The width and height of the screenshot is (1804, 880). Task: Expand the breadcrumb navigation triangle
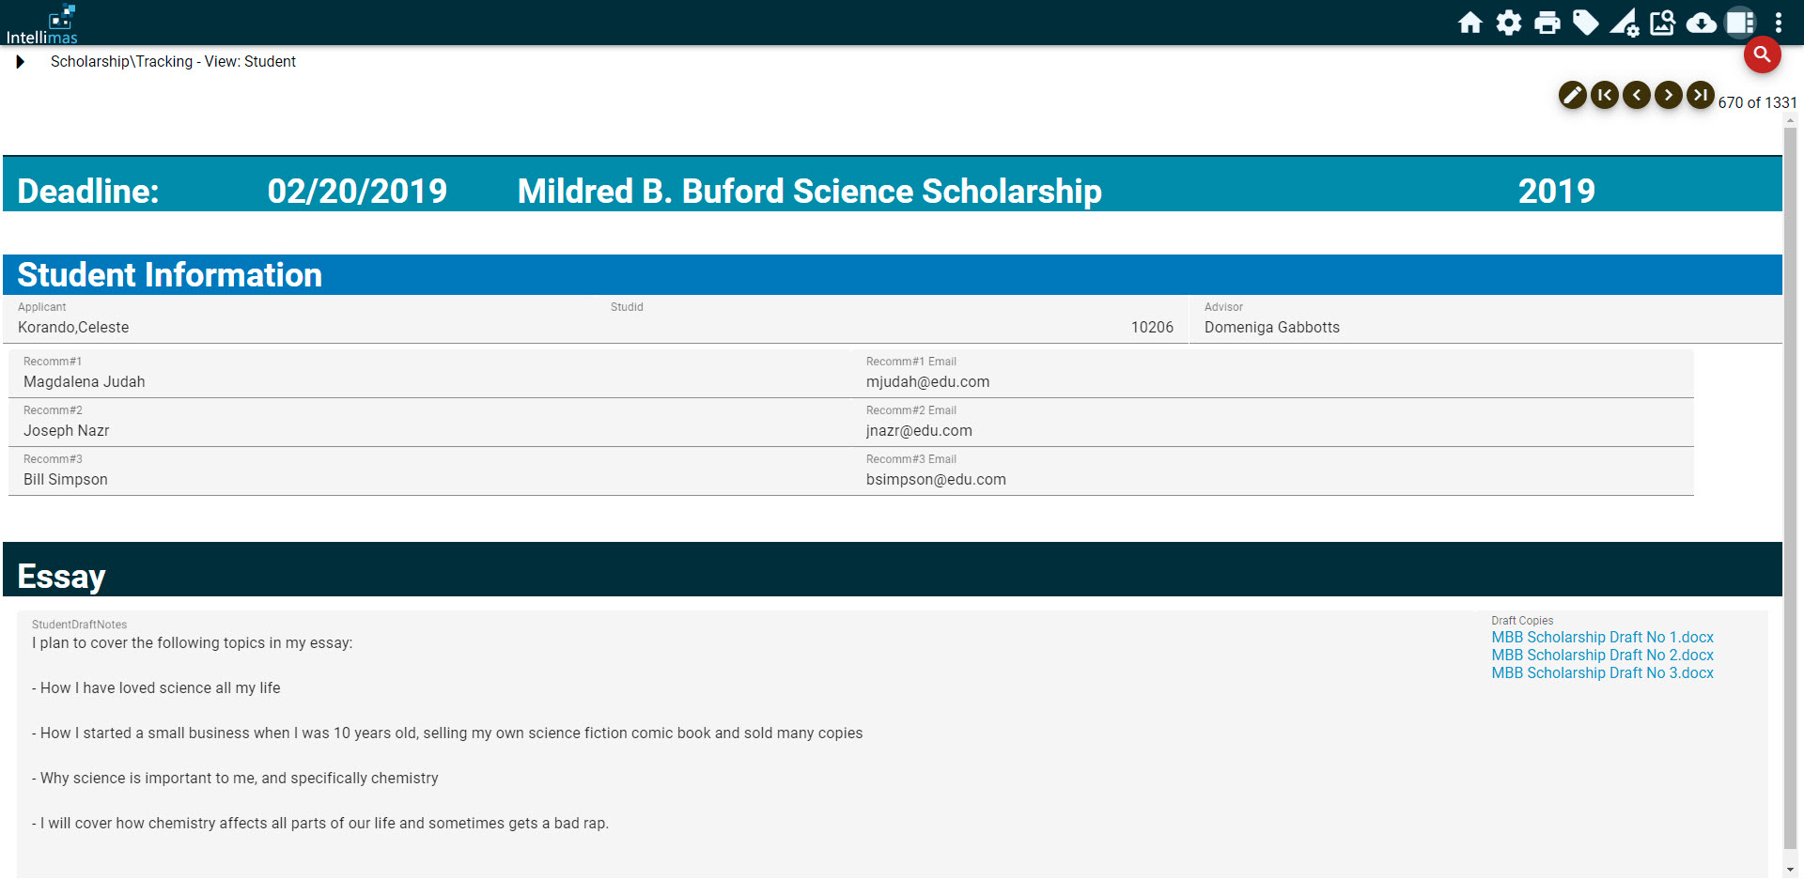click(x=21, y=62)
